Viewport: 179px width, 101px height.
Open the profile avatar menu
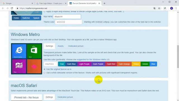point(171,8)
